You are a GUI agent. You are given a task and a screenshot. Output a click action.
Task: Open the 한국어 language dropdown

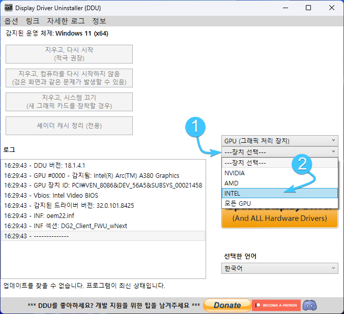click(279, 268)
